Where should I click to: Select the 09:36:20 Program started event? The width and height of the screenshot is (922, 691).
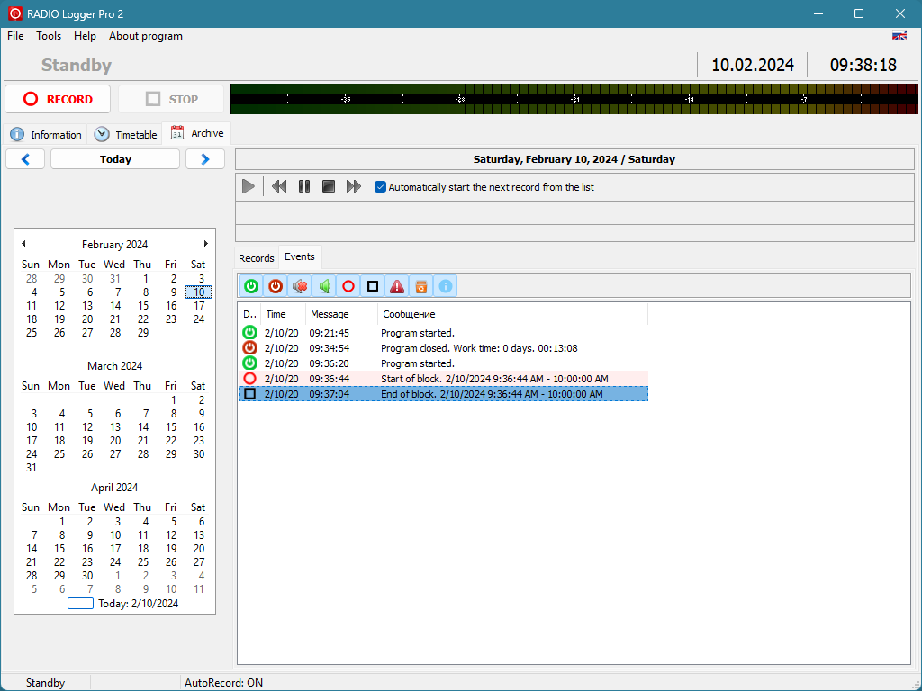click(443, 363)
